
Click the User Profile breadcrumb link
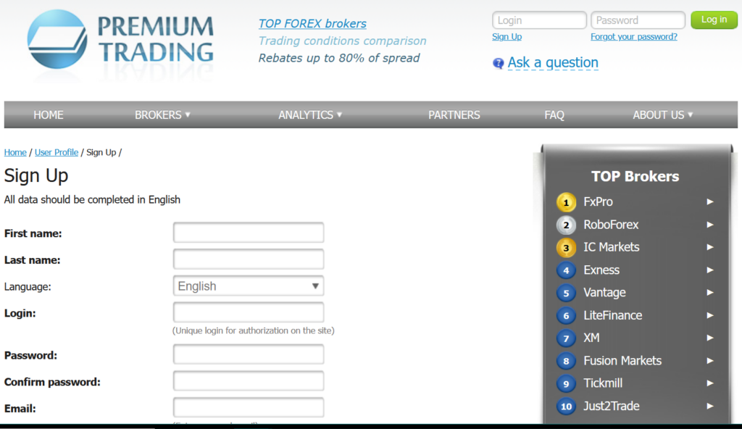click(x=57, y=152)
